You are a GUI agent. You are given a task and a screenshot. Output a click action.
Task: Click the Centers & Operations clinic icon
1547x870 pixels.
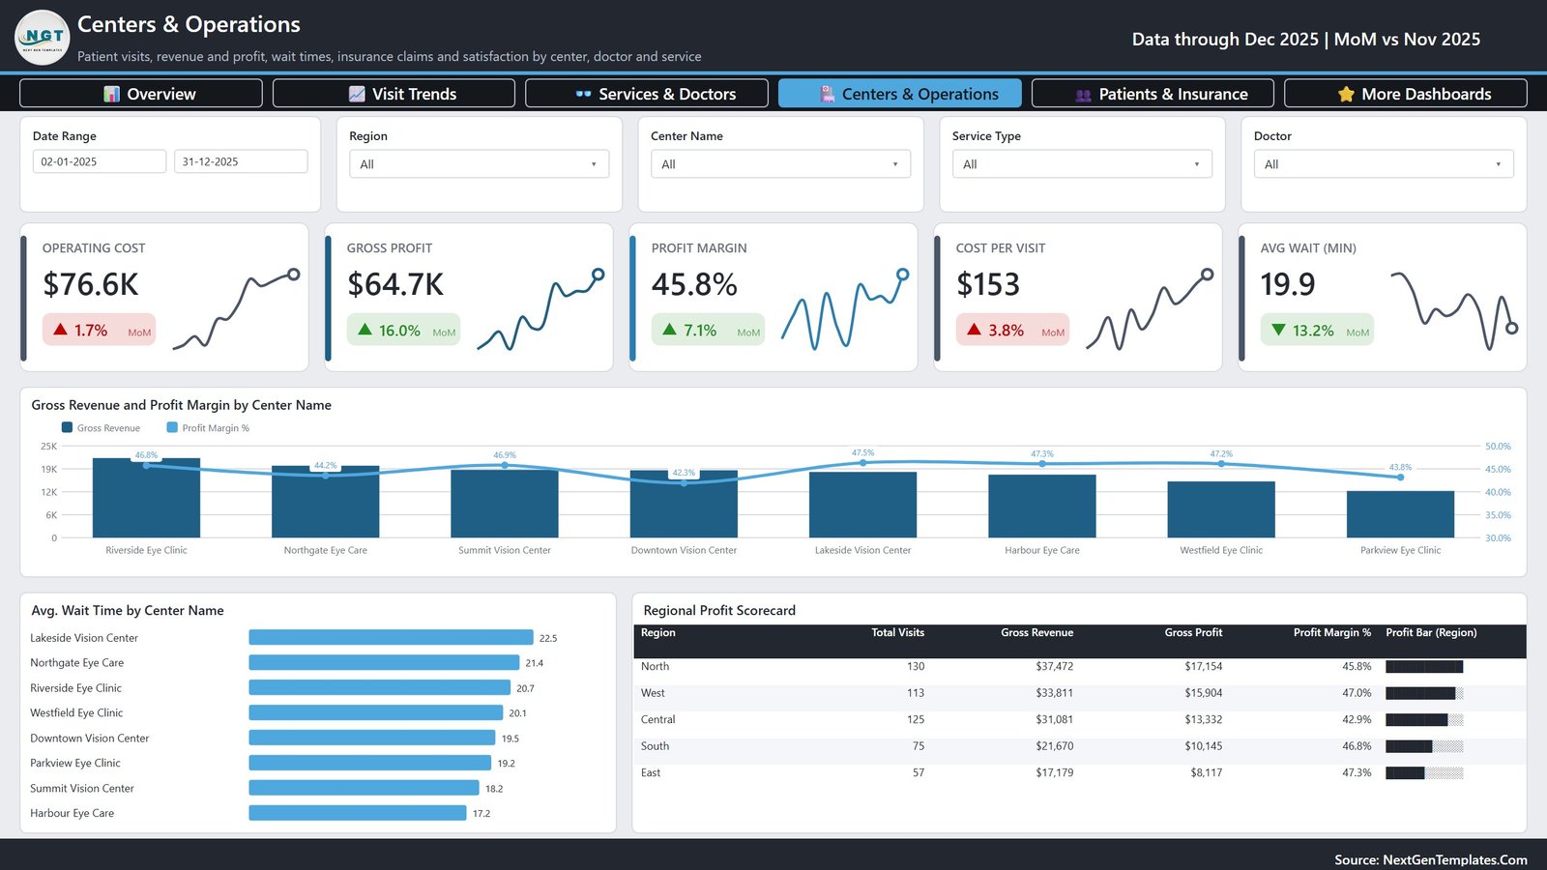(x=828, y=94)
